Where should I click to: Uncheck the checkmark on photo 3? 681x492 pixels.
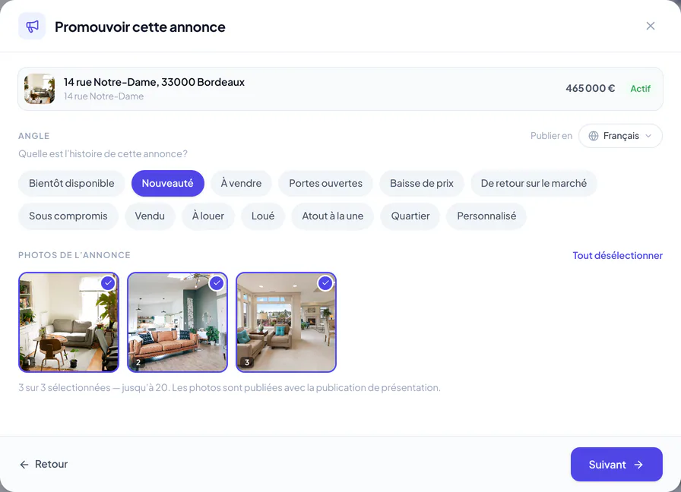point(325,283)
